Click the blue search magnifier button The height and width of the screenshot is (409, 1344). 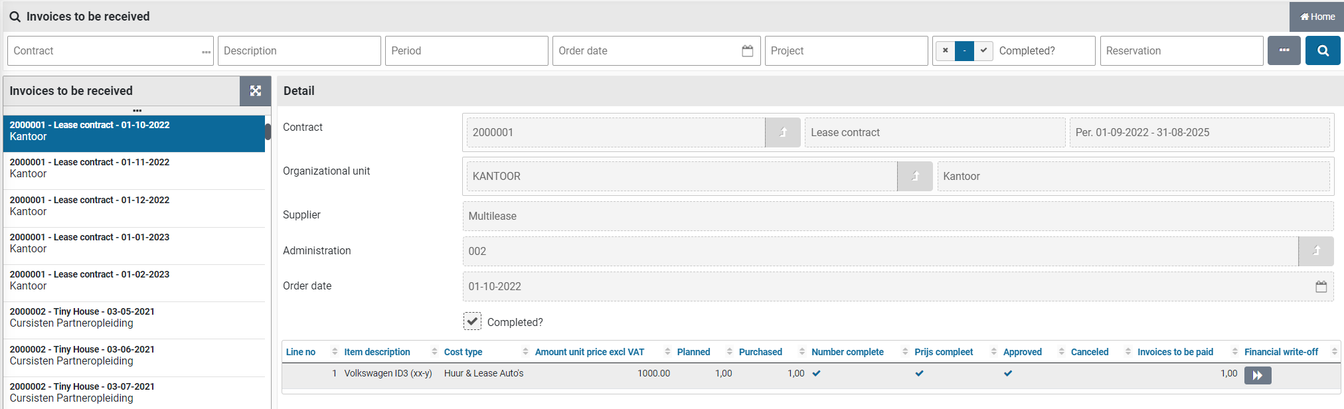(x=1322, y=50)
